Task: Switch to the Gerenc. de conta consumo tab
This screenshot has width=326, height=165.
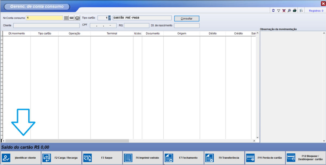Action: [37, 7]
